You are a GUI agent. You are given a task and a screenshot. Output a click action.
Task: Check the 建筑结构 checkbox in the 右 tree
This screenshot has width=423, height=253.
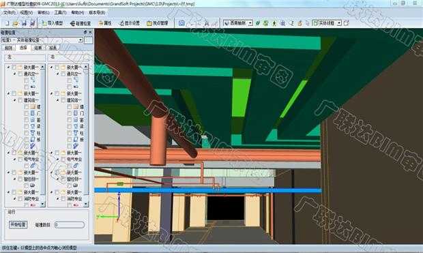[63, 100]
